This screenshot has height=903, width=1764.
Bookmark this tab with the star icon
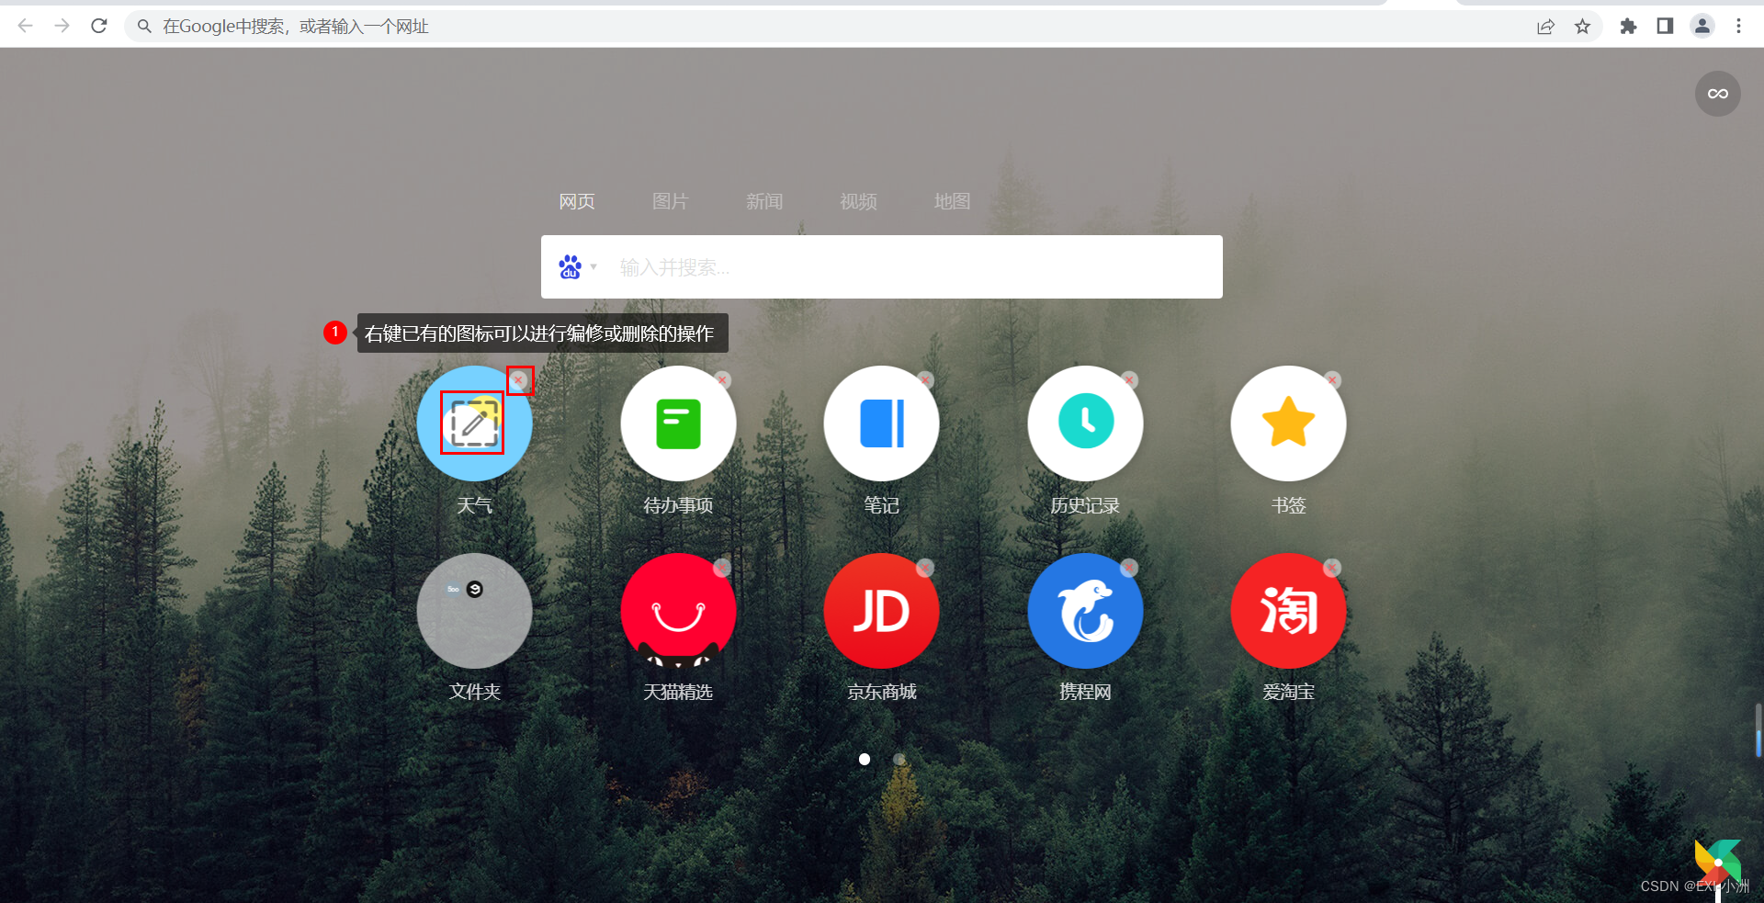click(x=1582, y=27)
